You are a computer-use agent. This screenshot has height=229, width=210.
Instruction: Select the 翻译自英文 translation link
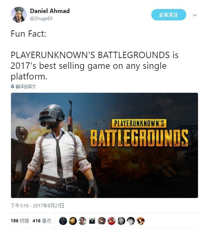click(26, 86)
